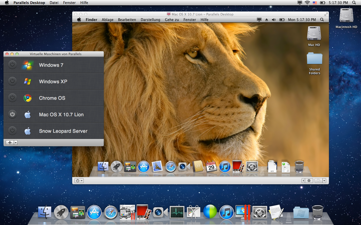361x225 pixels.
Task: Select Windows XP in the virtual machines list
Action: tap(54, 81)
